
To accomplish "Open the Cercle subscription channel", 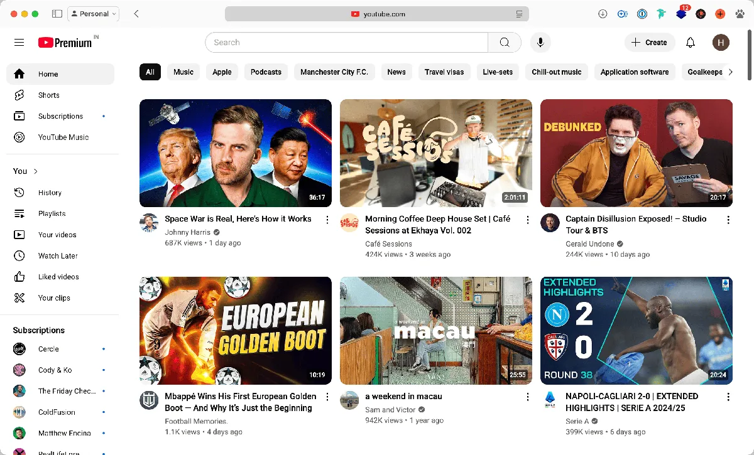I will coord(60,349).
